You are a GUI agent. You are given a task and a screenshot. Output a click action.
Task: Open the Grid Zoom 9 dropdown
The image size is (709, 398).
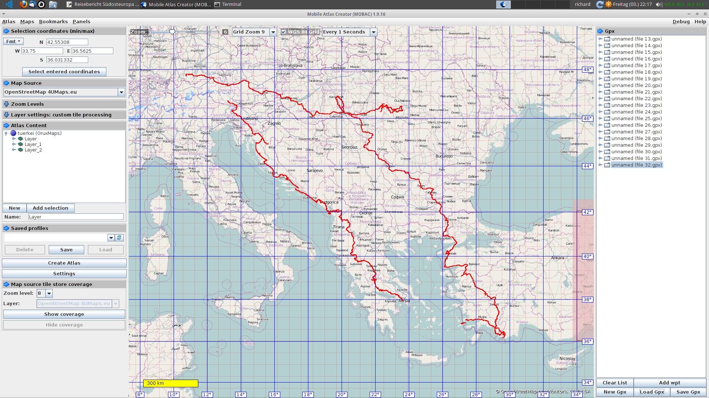coord(273,32)
